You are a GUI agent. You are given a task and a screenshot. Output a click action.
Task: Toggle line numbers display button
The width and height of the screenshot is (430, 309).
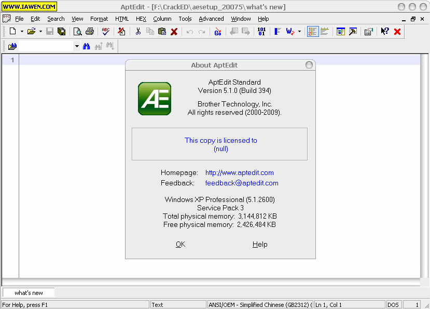pos(312,32)
